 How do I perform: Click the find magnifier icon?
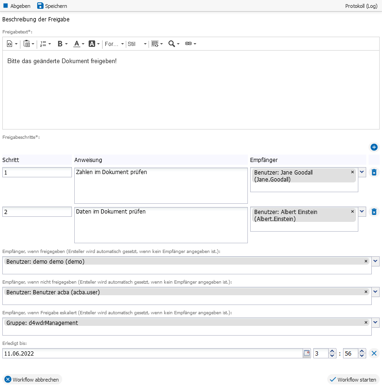[x=171, y=44]
